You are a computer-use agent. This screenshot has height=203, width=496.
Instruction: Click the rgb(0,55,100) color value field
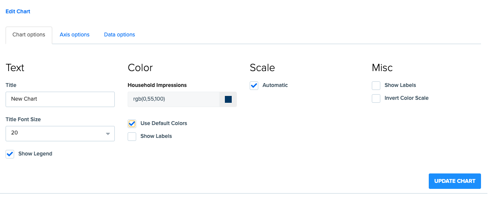173,99
